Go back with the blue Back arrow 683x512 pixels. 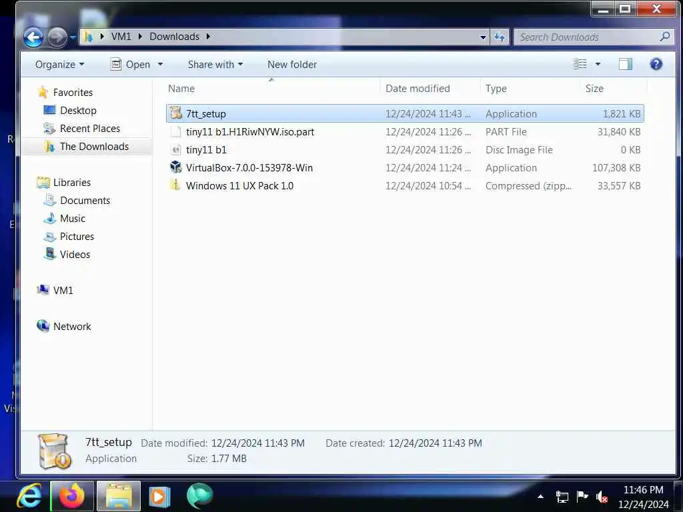click(33, 37)
